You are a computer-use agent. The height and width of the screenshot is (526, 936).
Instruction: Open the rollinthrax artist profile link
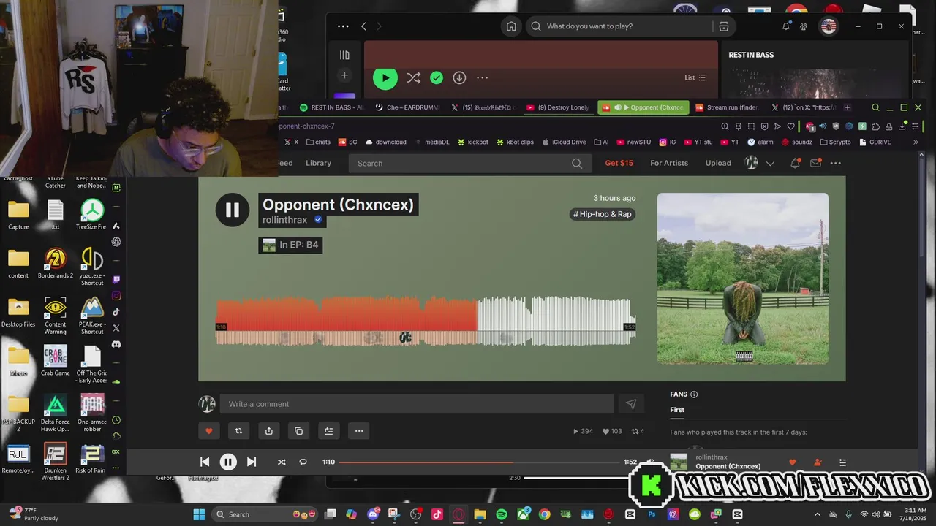285,220
